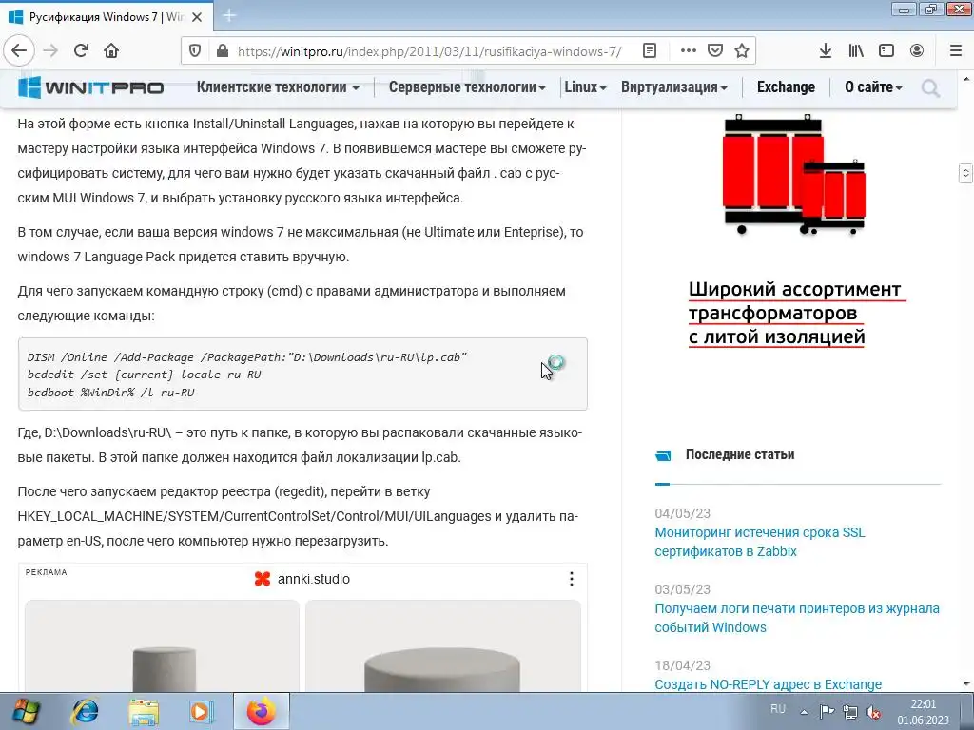The height and width of the screenshot is (730, 974).
Task: Bookmark this page with the star
Action: [x=742, y=51]
